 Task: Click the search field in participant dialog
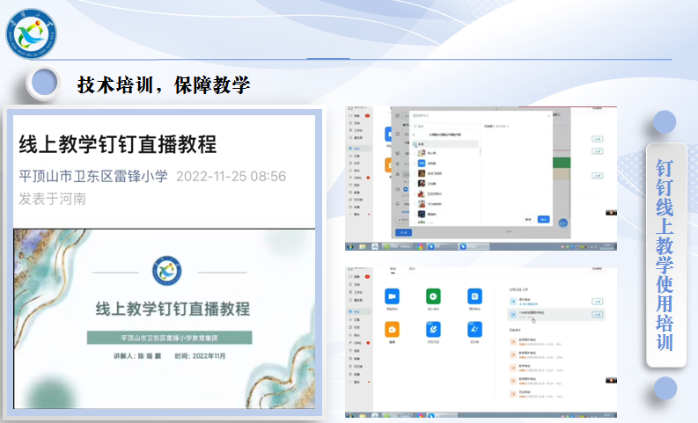tap(445, 126)
